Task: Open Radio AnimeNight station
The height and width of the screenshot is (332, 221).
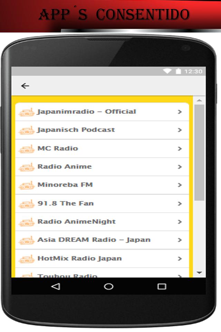Action: [x=102, y=222]
